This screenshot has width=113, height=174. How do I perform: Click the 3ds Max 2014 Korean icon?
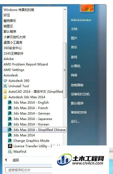[x=10, y=124]
